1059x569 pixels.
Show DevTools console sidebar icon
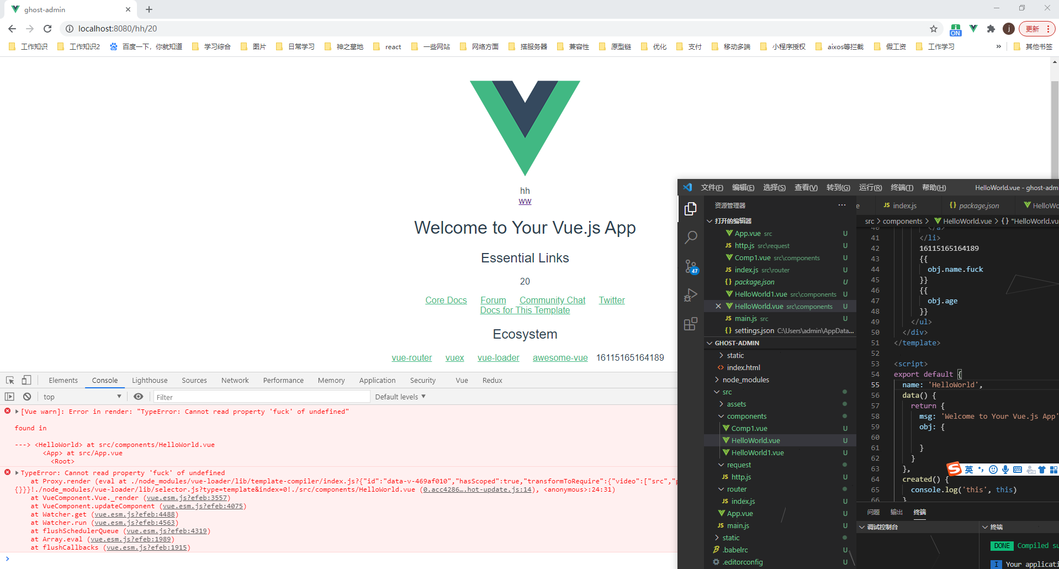(9, 397)
